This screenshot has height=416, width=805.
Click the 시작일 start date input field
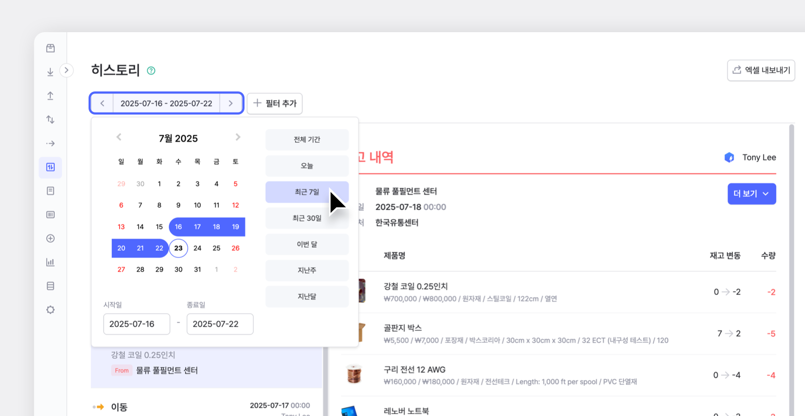(137, 324)
